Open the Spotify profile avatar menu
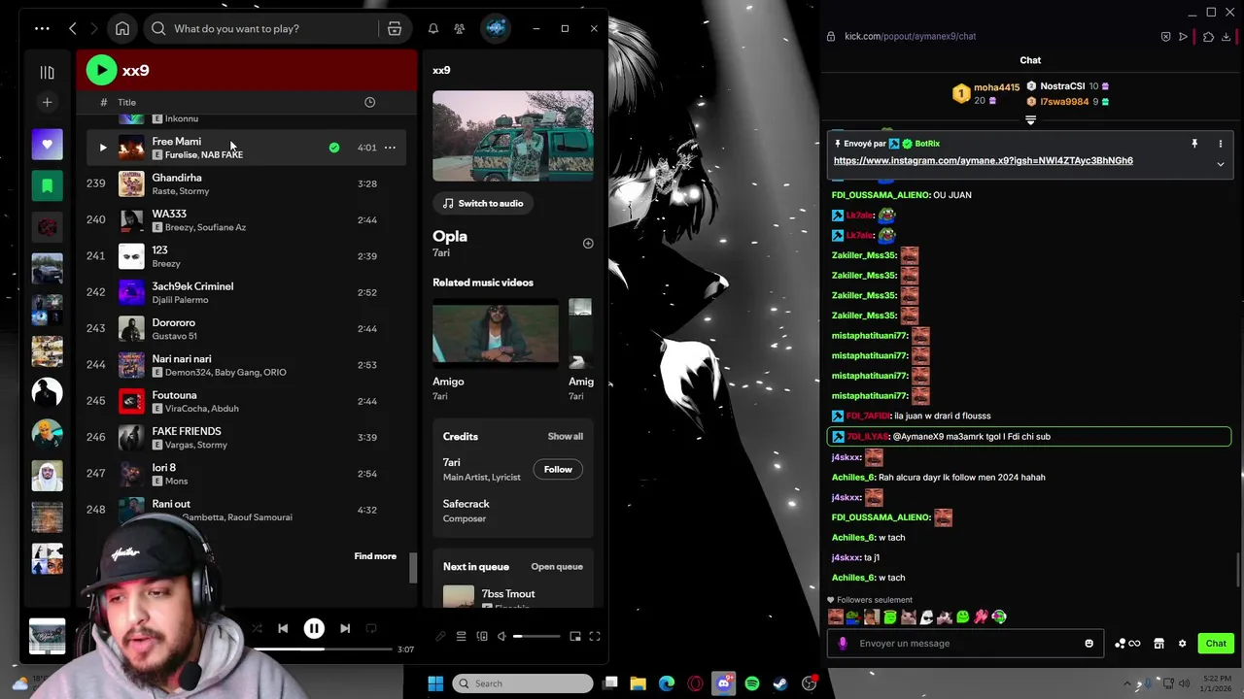Image resolution: width=1244 pixels, height=699 pixels. [496, 28]
